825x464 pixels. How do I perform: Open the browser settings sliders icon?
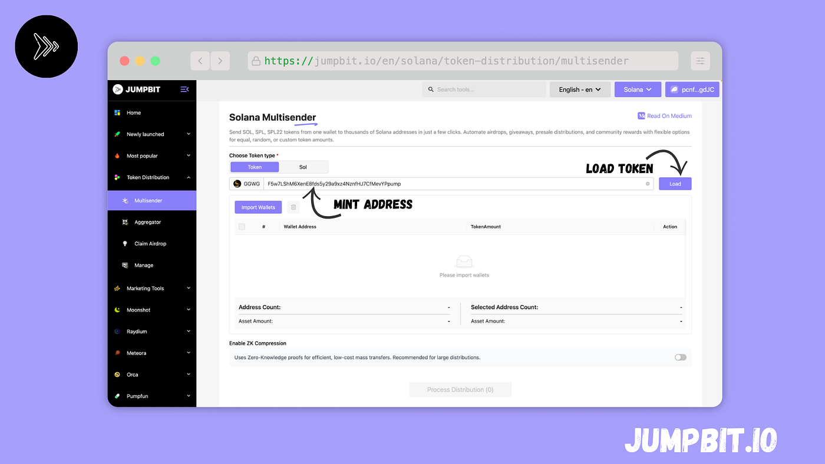click(701, 61)
